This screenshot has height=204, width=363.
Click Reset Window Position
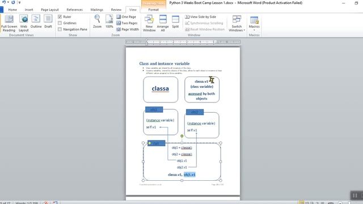tap(205, 29)
